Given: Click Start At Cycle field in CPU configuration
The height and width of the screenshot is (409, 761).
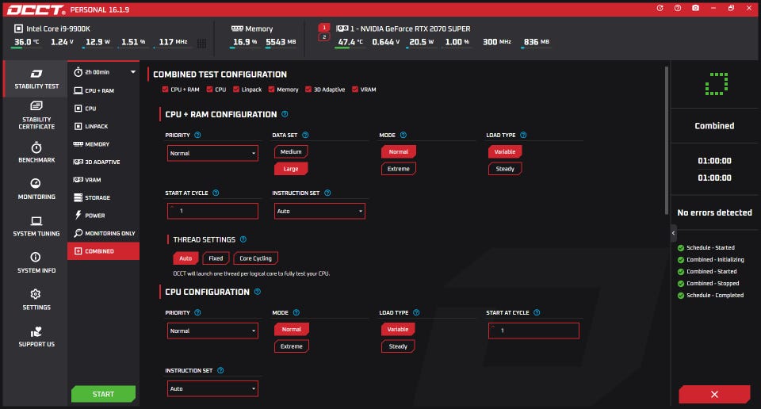Looking at the screenshot, I should [533, 331].
